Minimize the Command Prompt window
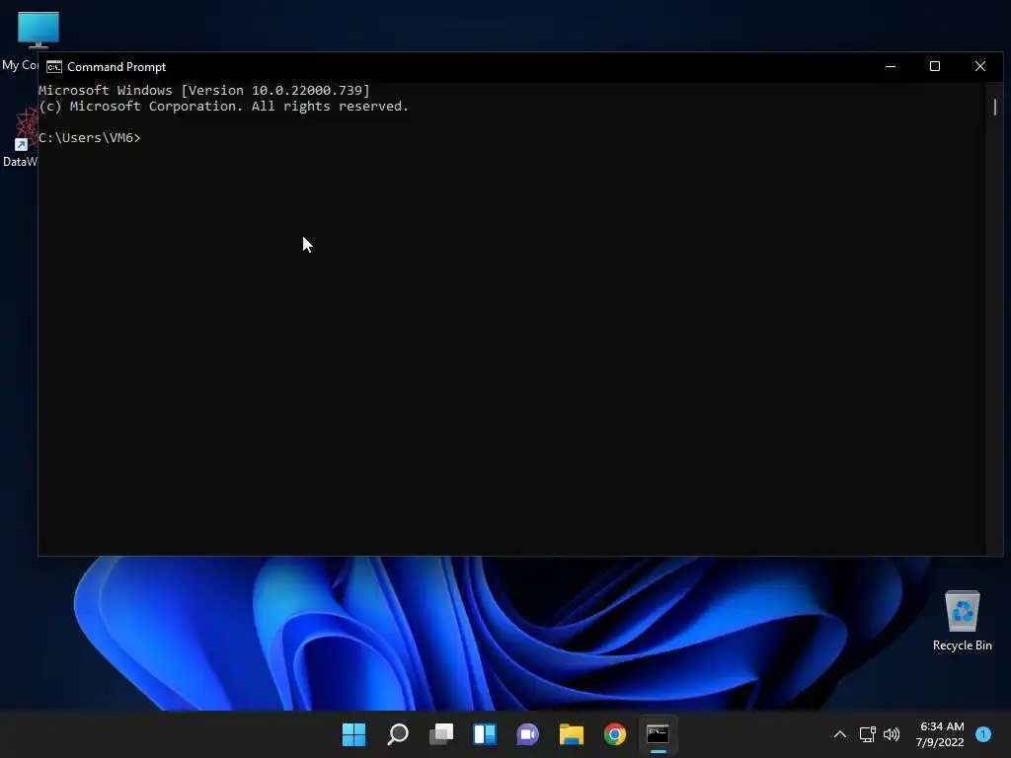 pyautogui.click(x=891, y=66)
